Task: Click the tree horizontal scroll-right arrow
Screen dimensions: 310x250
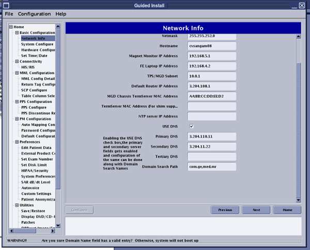Action: (x=53, y=232)
